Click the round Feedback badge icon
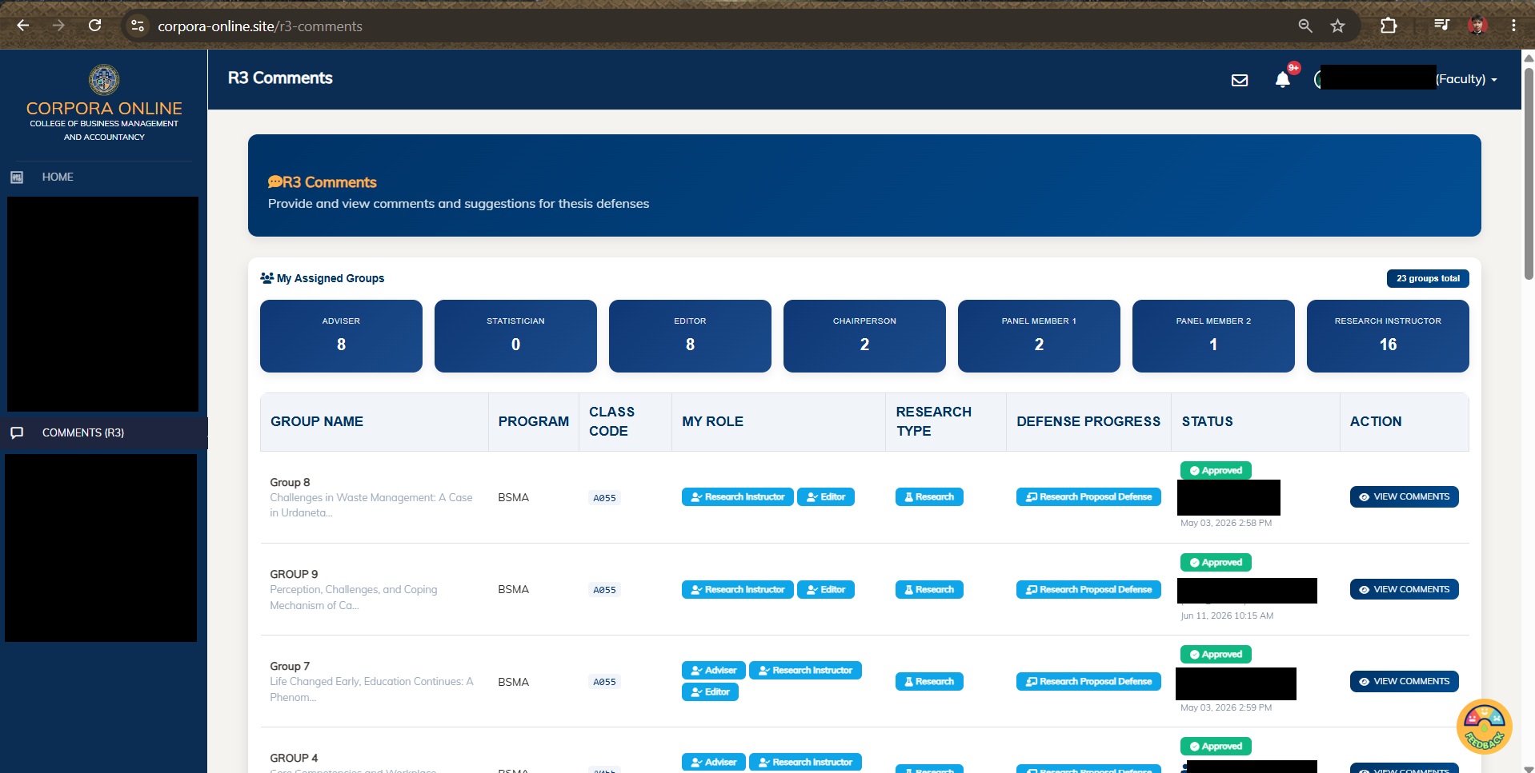Viewport: 1535px width, 773px height. pyautogui.click(x=1484, y=727)
